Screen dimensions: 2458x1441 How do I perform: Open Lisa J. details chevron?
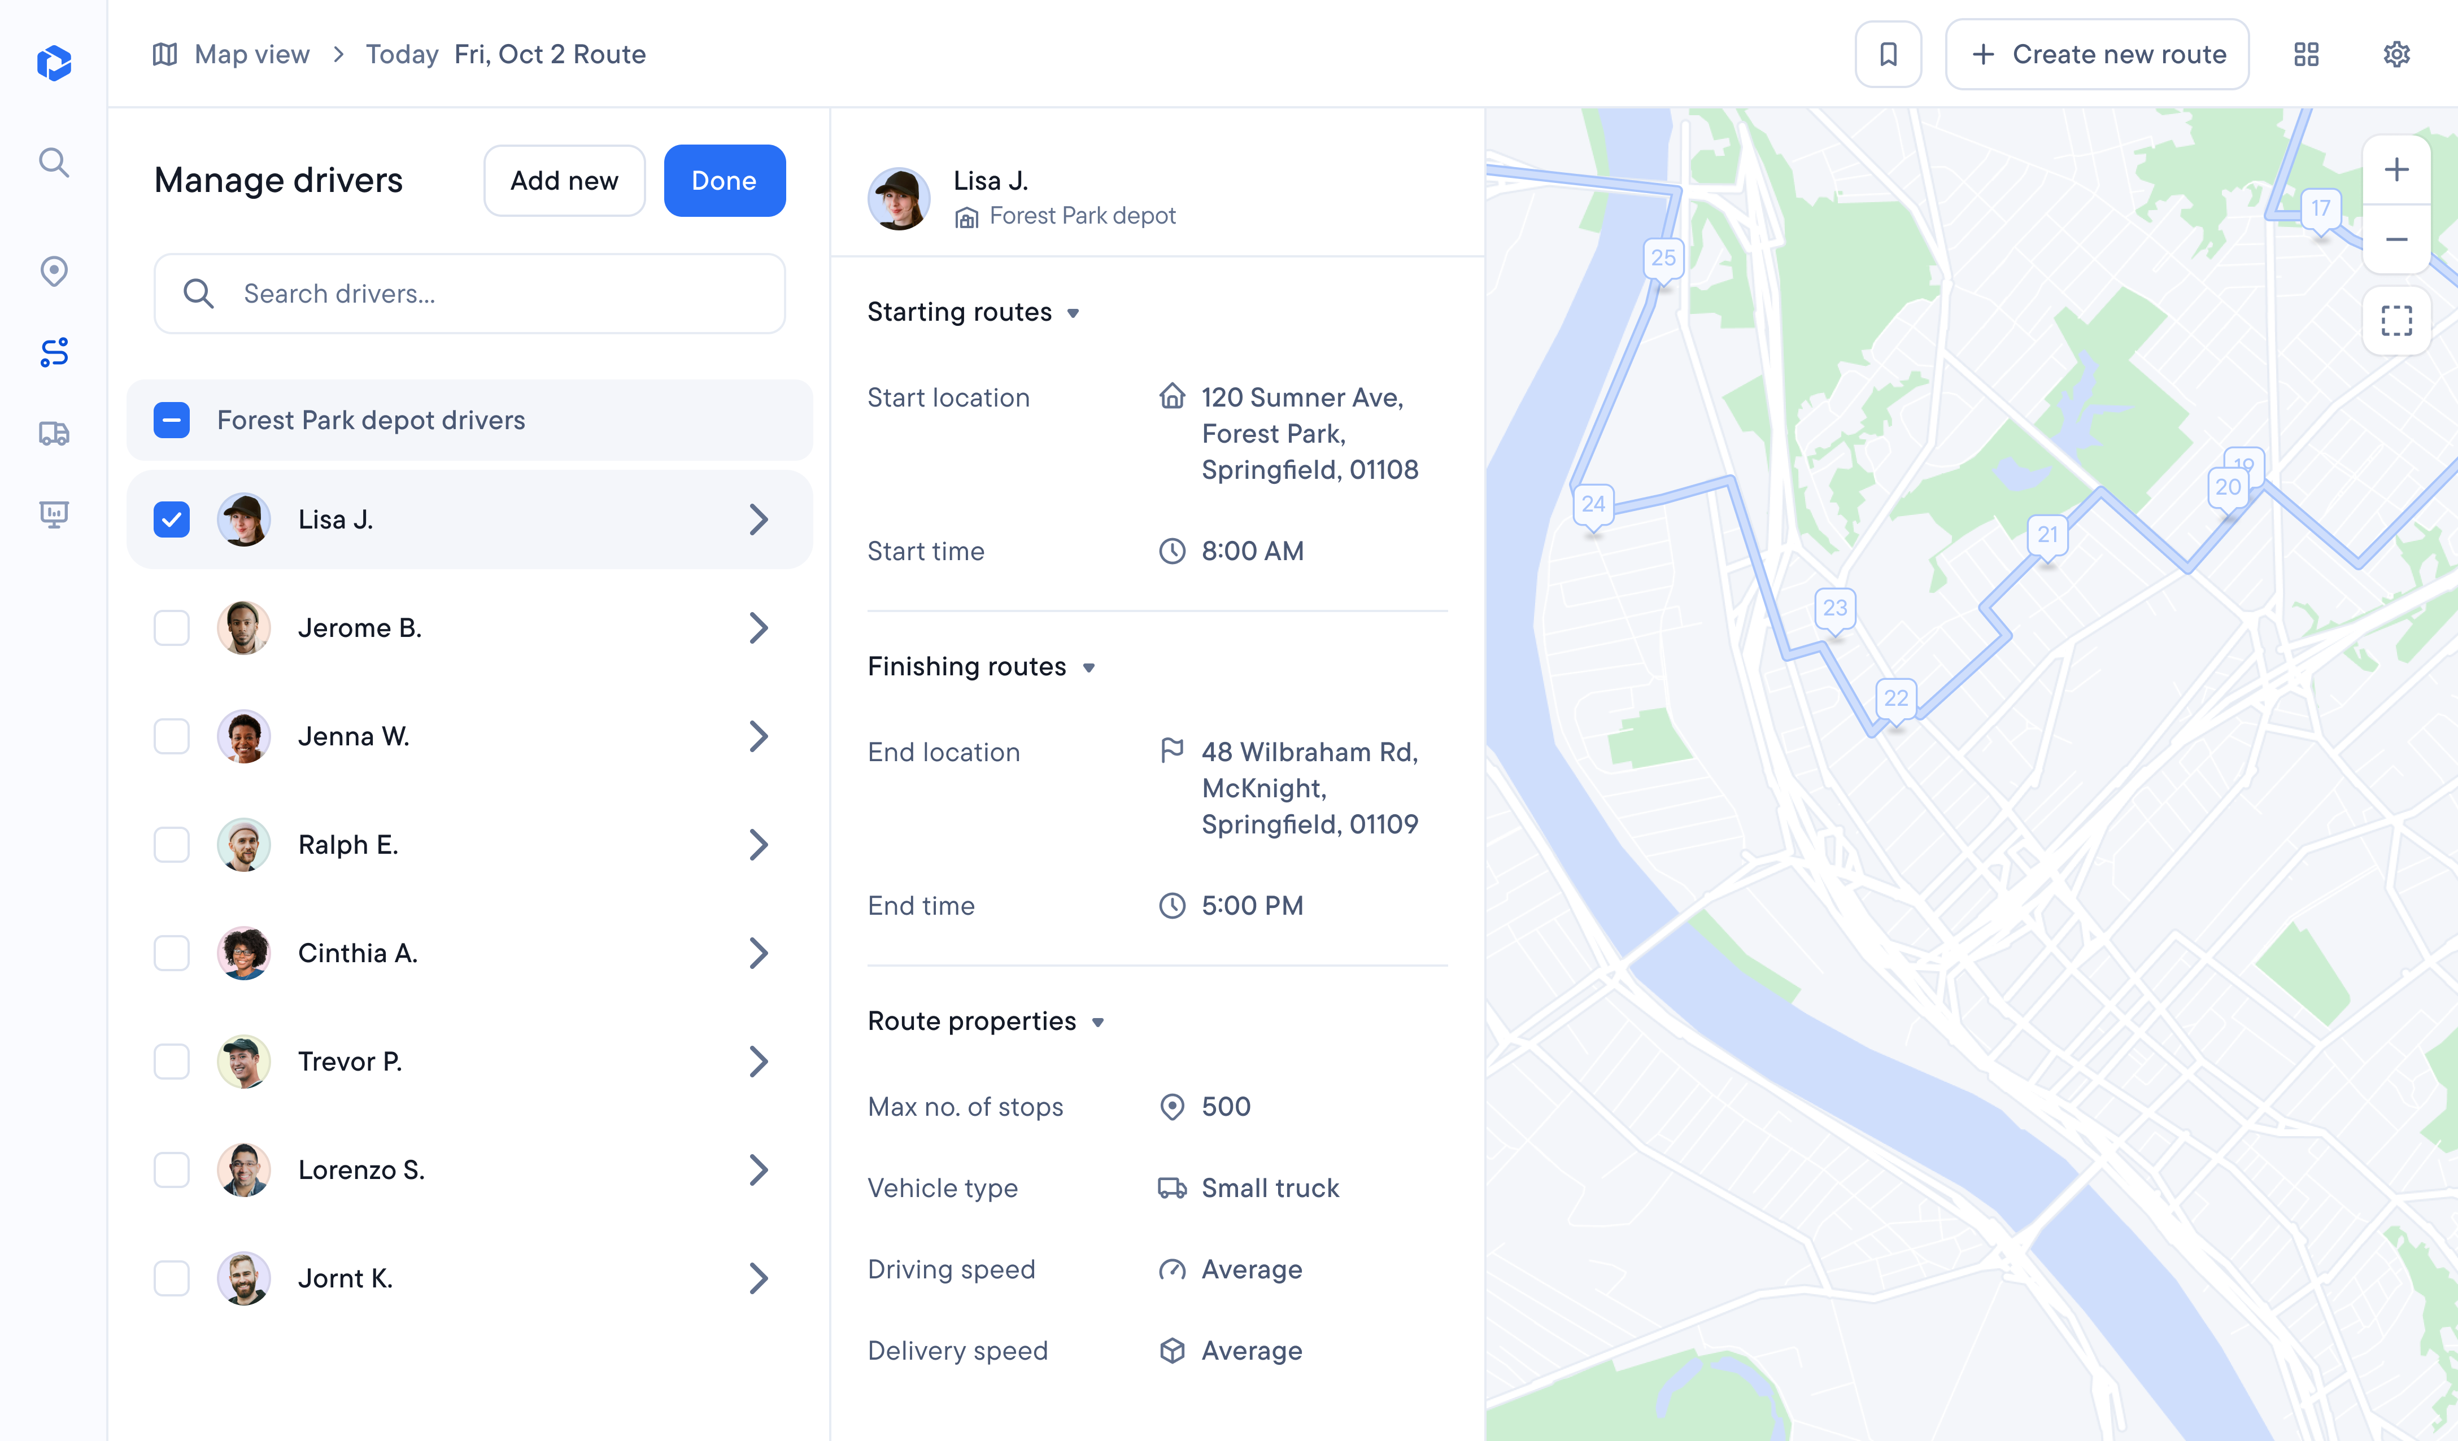click(x=759, y=519)
